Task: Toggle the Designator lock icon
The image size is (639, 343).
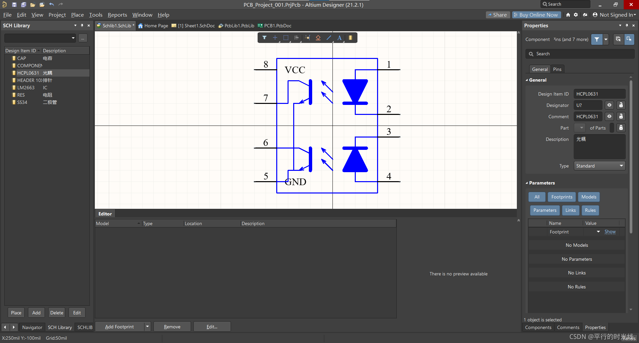Action: pyautogui.click(x=621, y=105)
